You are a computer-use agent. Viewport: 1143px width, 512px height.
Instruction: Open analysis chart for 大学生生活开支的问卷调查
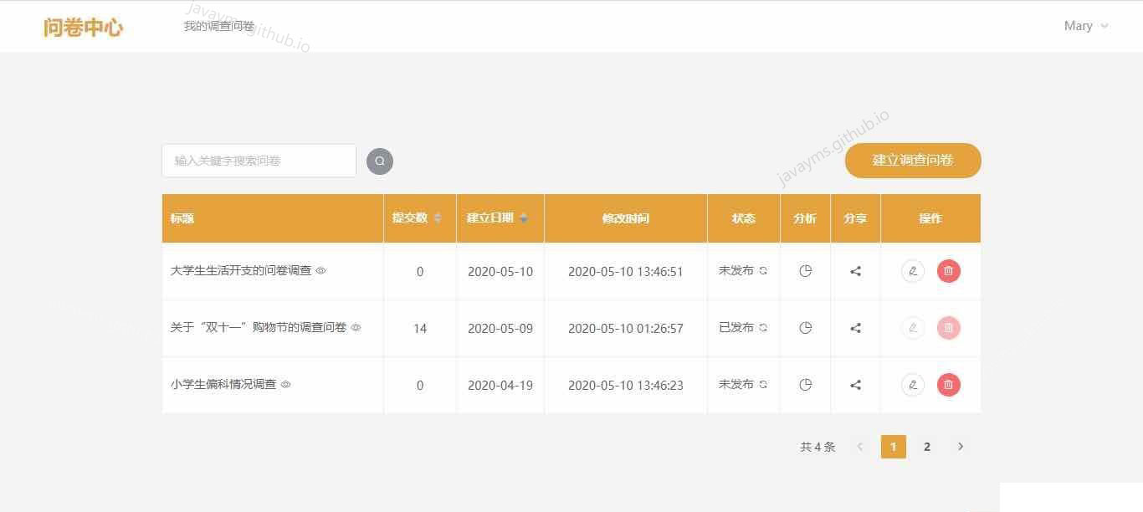805,271
